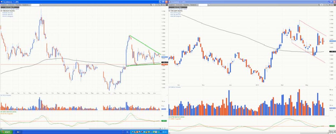This screenshot has height=134, width=336.
Task: Open the leftmost menu in the 60min chart window
Action: click(x=3, y=5)
